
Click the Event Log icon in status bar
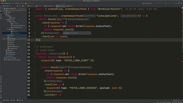point(174,100)
